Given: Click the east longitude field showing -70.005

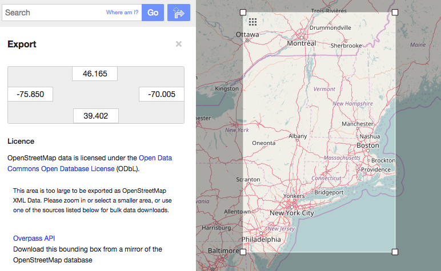Looking at the screenshot, I should tap(161, 94).
